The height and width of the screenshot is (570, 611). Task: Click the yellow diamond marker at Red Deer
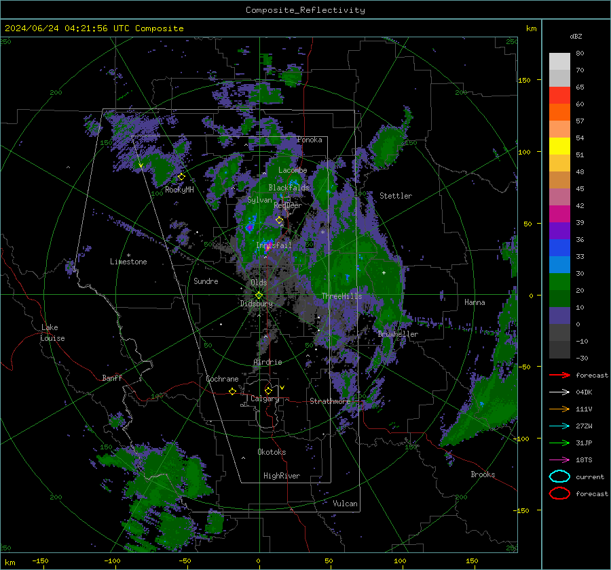tap(279, 220)
